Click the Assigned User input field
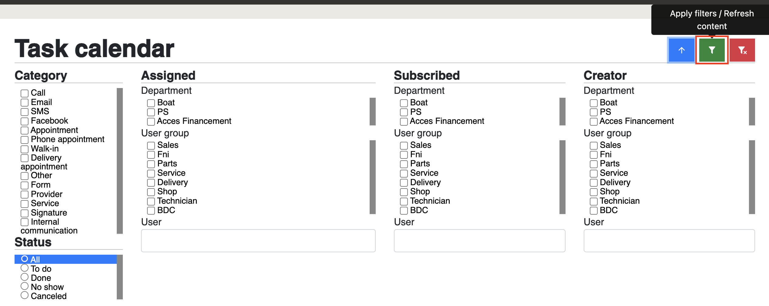This screenshot has width=769, height=306. [258, 241]
